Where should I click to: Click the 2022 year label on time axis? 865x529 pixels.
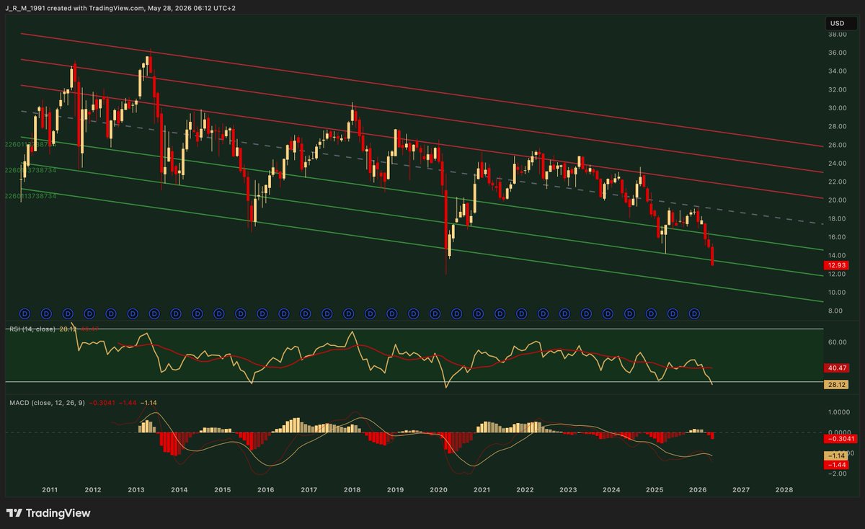pos(525,489)
